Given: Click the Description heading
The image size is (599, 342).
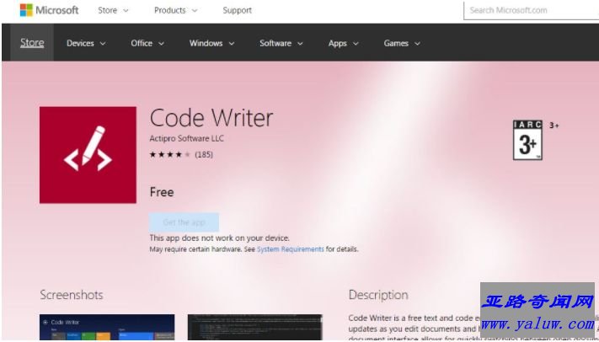Looking at the screenshot, I should coord(378,295).
